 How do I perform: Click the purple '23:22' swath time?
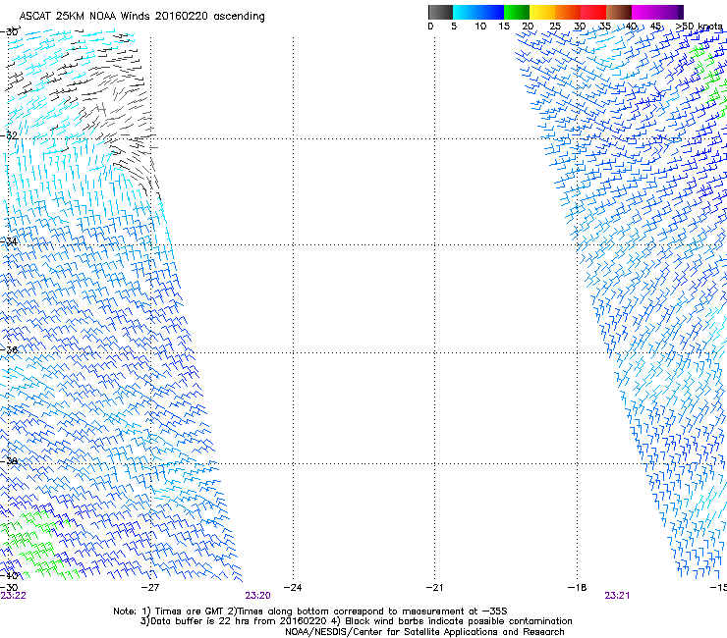click(x=13, y=596)
